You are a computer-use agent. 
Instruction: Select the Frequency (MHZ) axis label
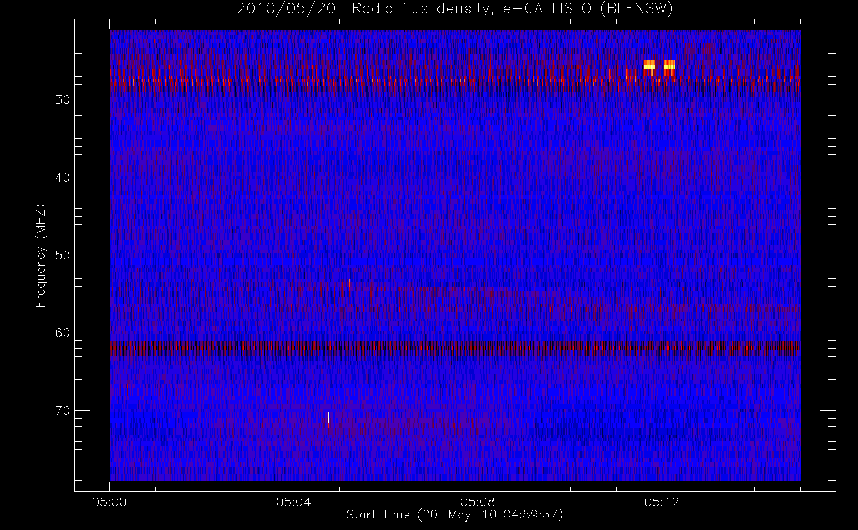[x=40, y=255]
